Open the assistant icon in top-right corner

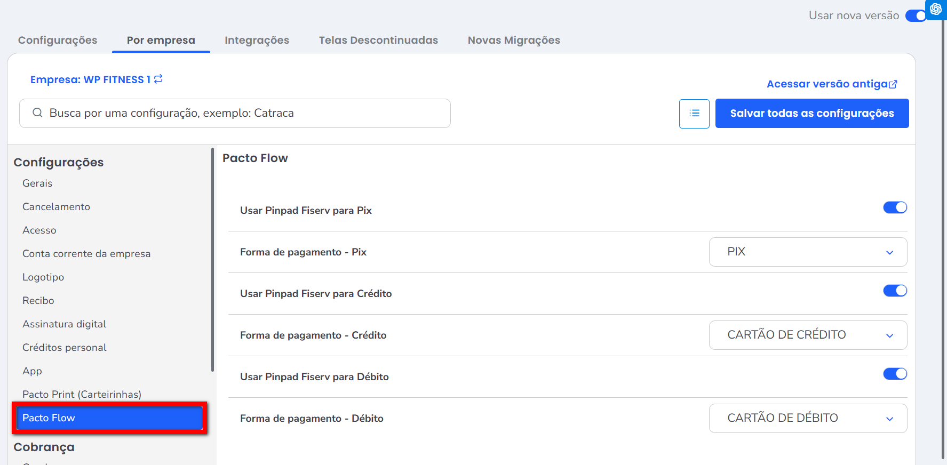(x=936, y=10)
